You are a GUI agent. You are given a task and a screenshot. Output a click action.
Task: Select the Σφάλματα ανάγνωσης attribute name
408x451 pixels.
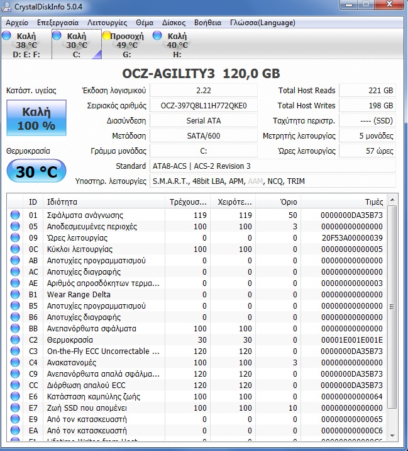point(85,215)
